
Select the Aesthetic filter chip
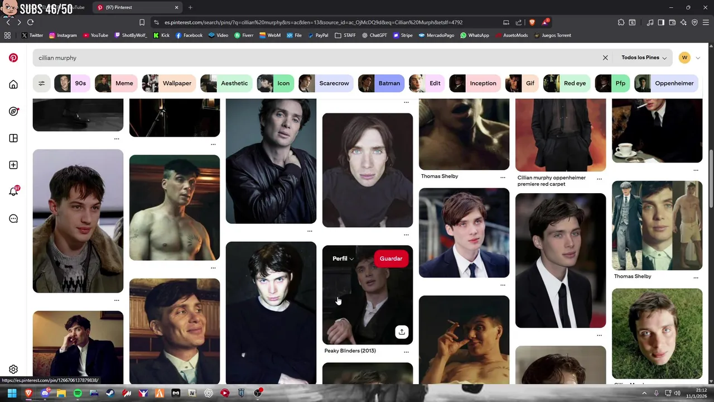point(226,83)
